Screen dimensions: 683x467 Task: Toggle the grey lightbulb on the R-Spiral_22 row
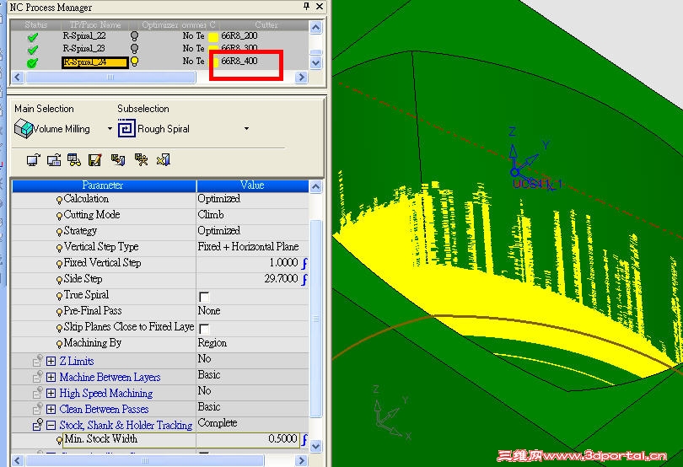pos(135,36)
